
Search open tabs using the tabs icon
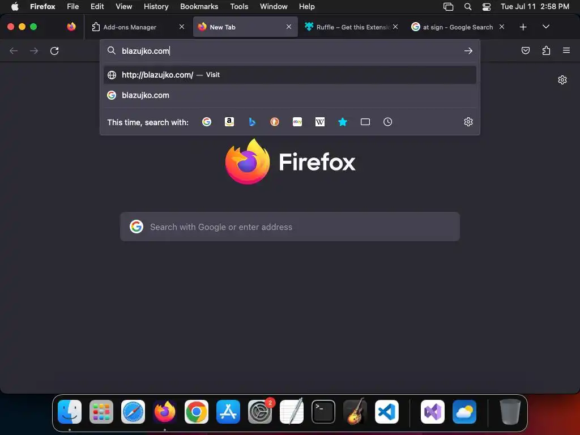[x=365, y=122]
